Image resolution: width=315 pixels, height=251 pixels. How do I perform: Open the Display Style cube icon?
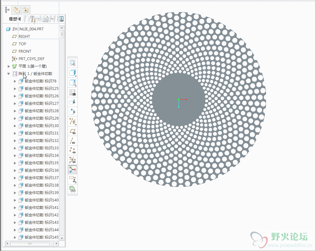73,73
